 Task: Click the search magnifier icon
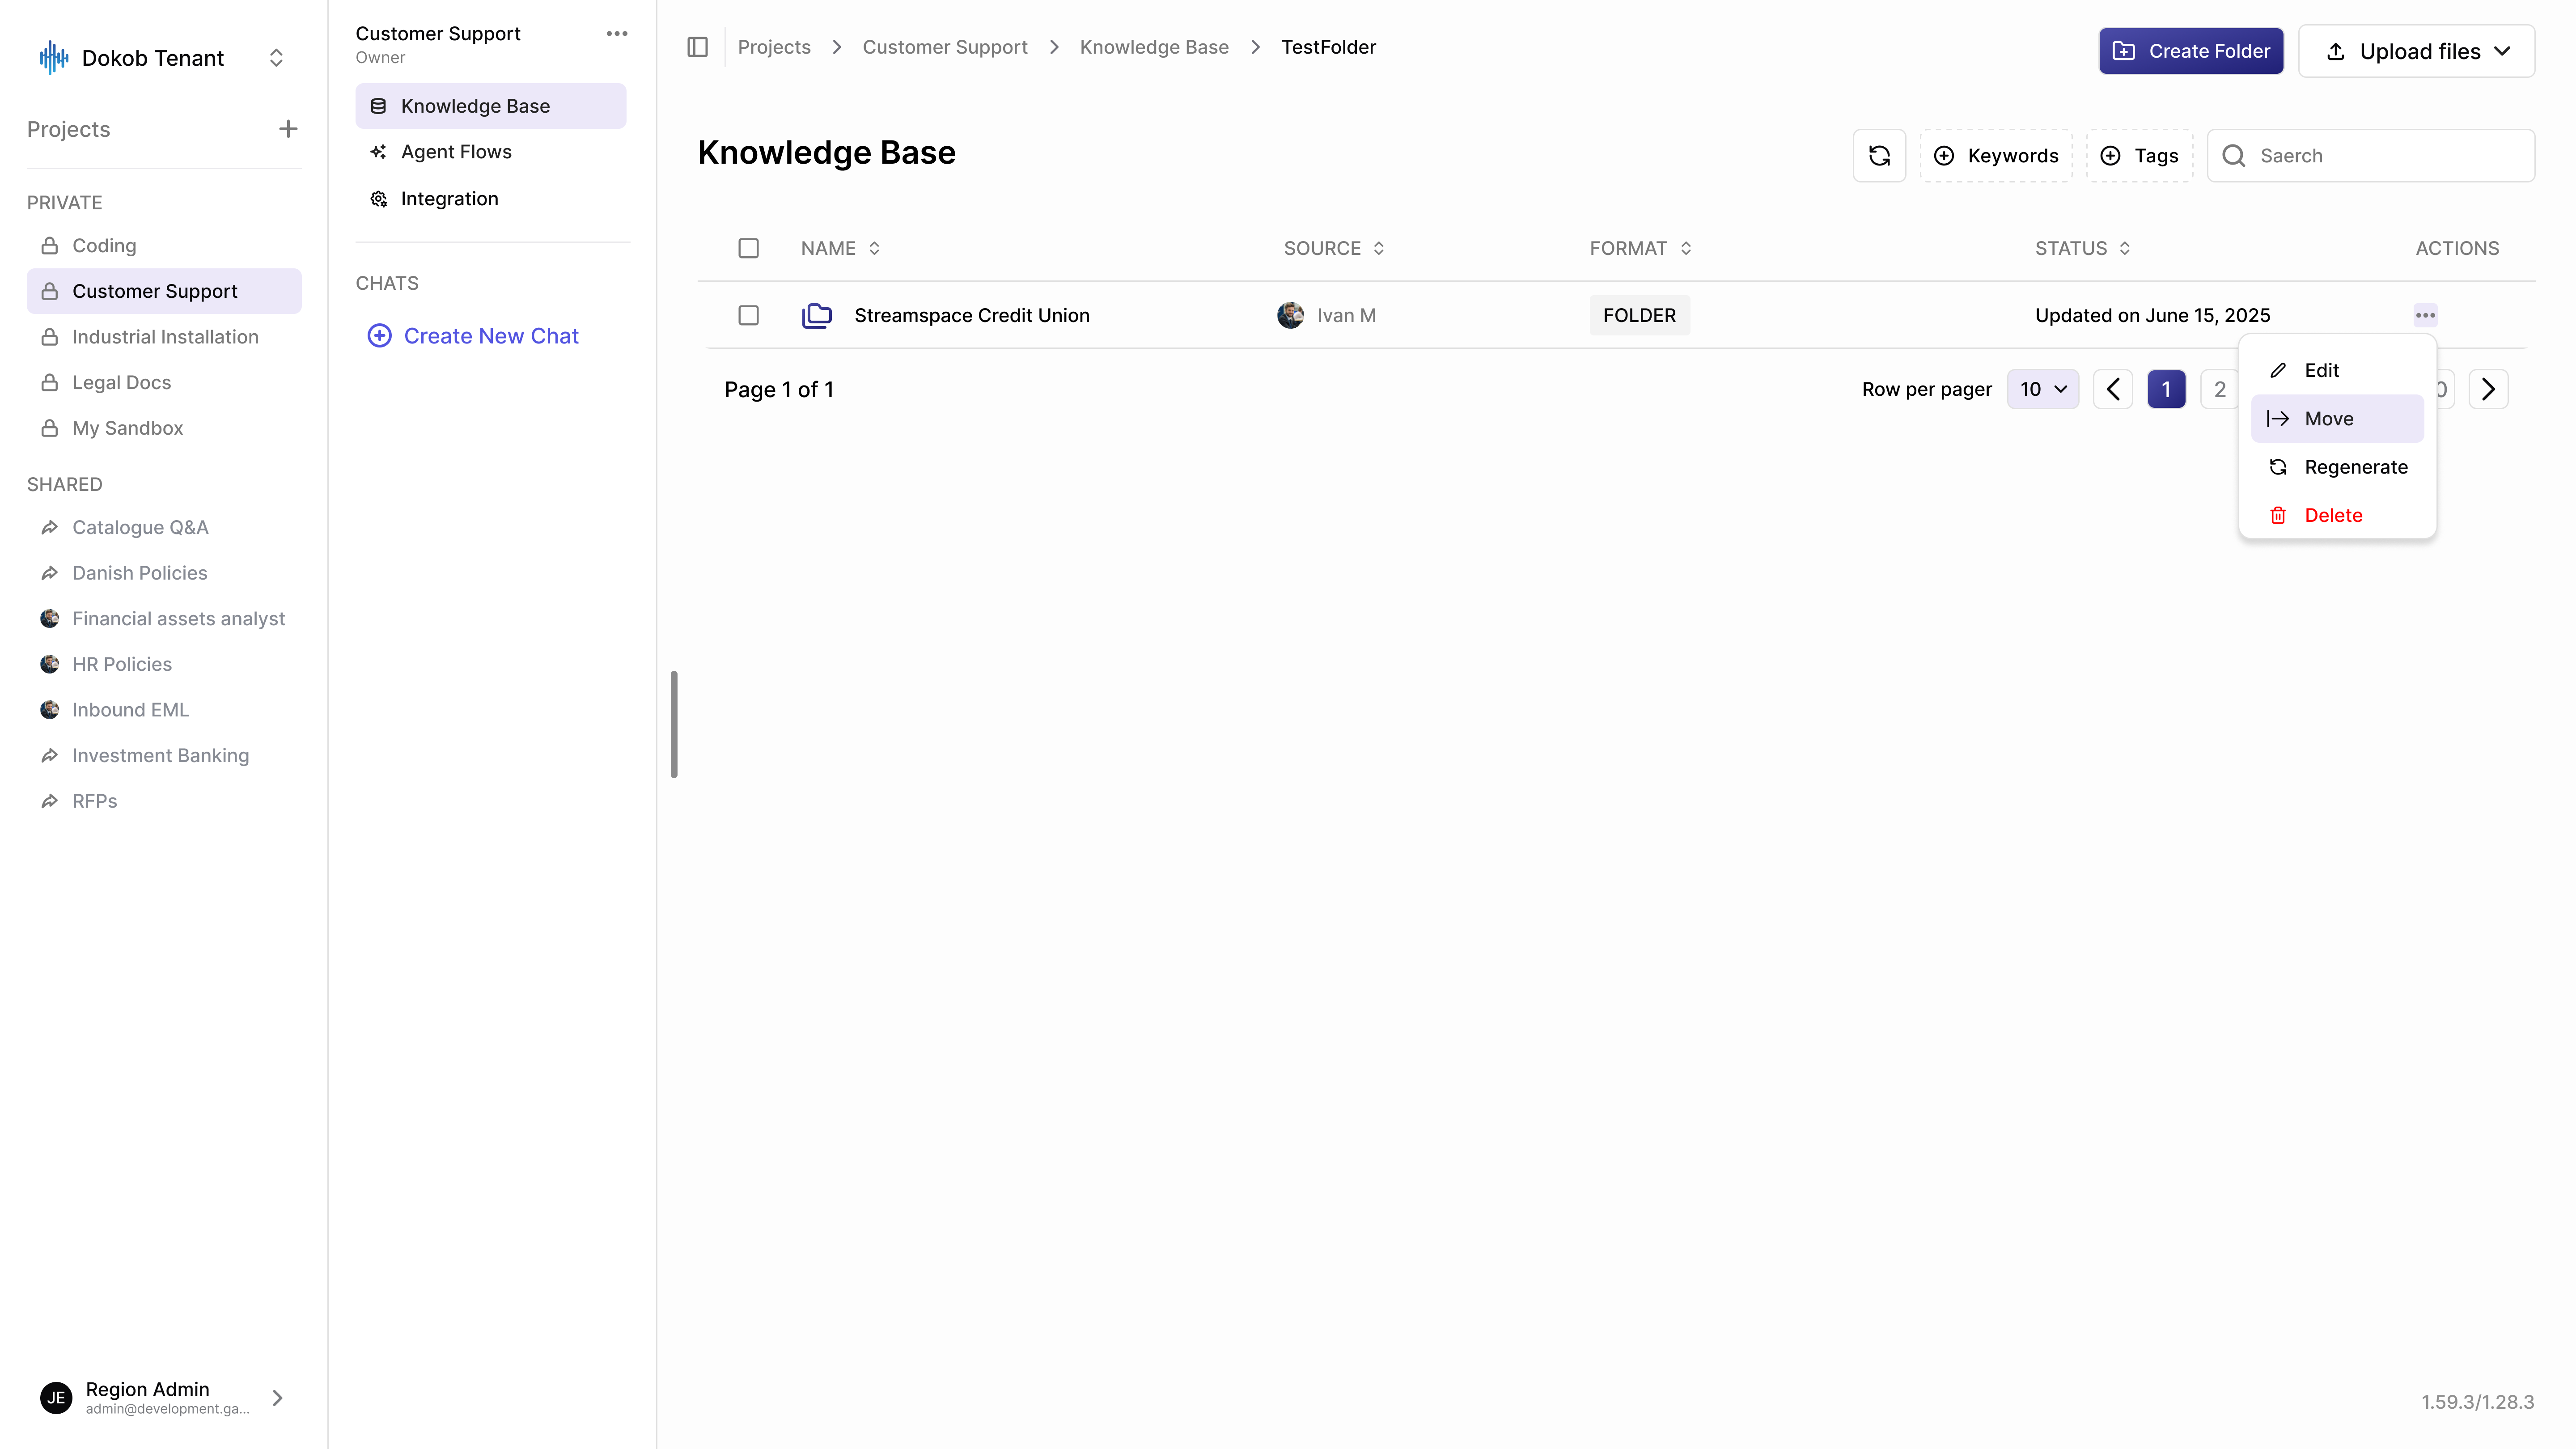tap(2234, 156)
